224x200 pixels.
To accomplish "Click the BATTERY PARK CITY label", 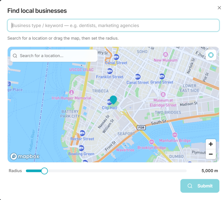I will pyautogui.click(x=70, y=114).
